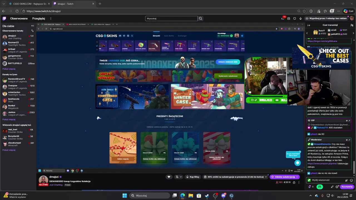Click the moderator sword icon below chat
The height and width of the screenshot is (200, 356).
(332, 187)
